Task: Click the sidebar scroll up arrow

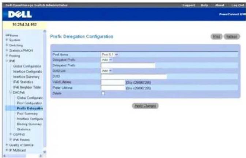Action: coord(45,31)
